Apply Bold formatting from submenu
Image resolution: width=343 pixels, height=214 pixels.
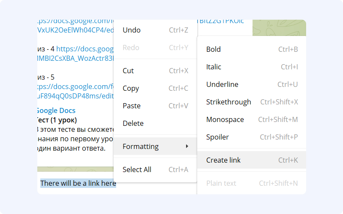click(252, 49)
